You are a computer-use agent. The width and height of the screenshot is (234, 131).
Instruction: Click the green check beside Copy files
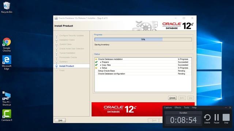(96, 65)
